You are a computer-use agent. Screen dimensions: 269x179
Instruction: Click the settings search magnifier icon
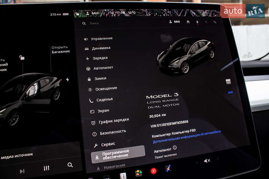pyautogui.click(x=84, y=23)
